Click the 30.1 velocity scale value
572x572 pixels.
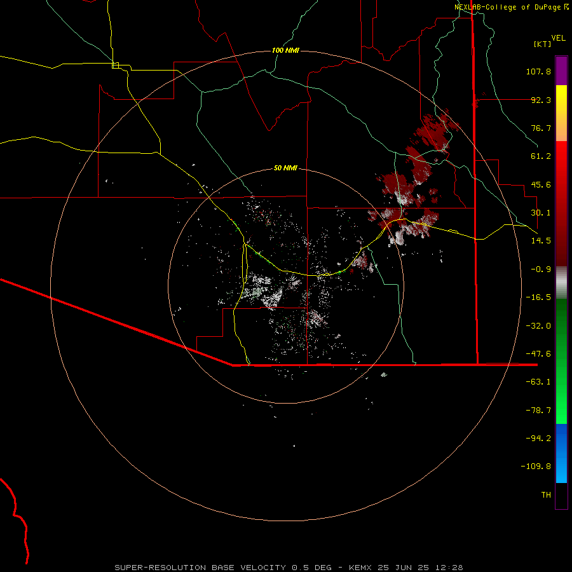tap(541, 213)
